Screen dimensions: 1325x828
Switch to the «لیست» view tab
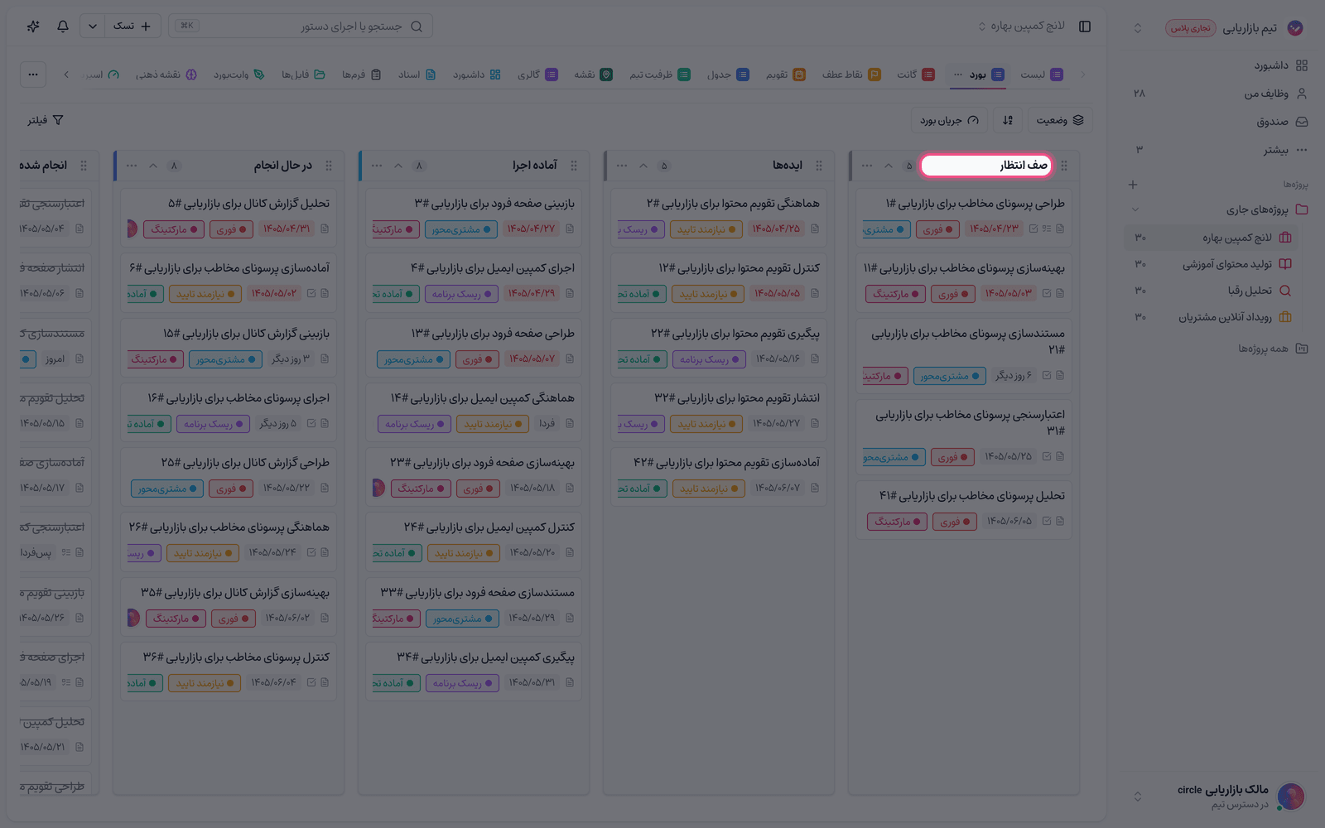[x=1041, y=75]
